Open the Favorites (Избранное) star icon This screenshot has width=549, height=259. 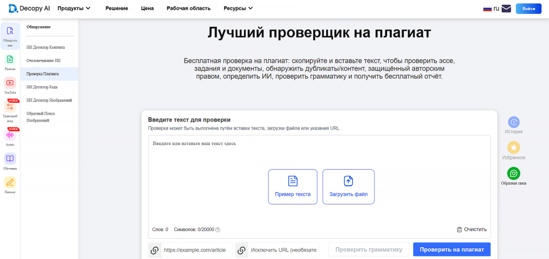[x=514, y=148]
